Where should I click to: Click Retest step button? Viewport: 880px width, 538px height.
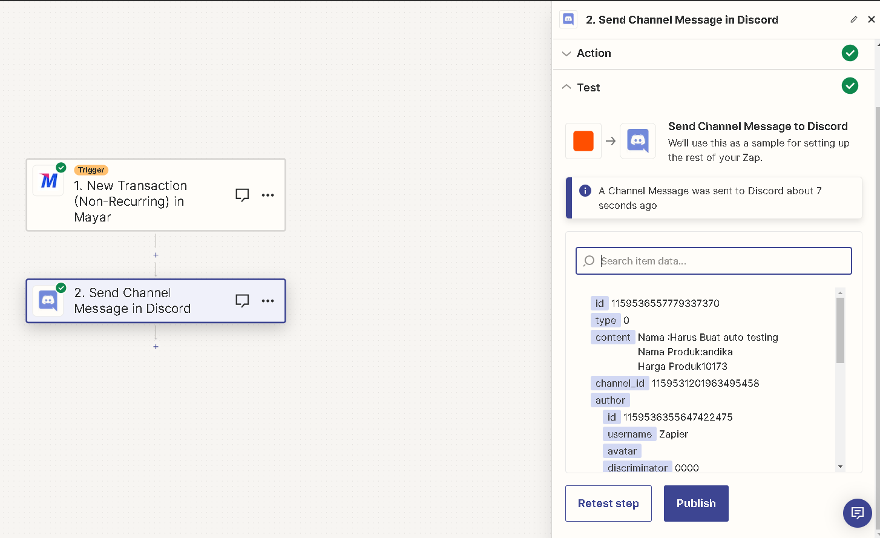[x=608, y=504]
